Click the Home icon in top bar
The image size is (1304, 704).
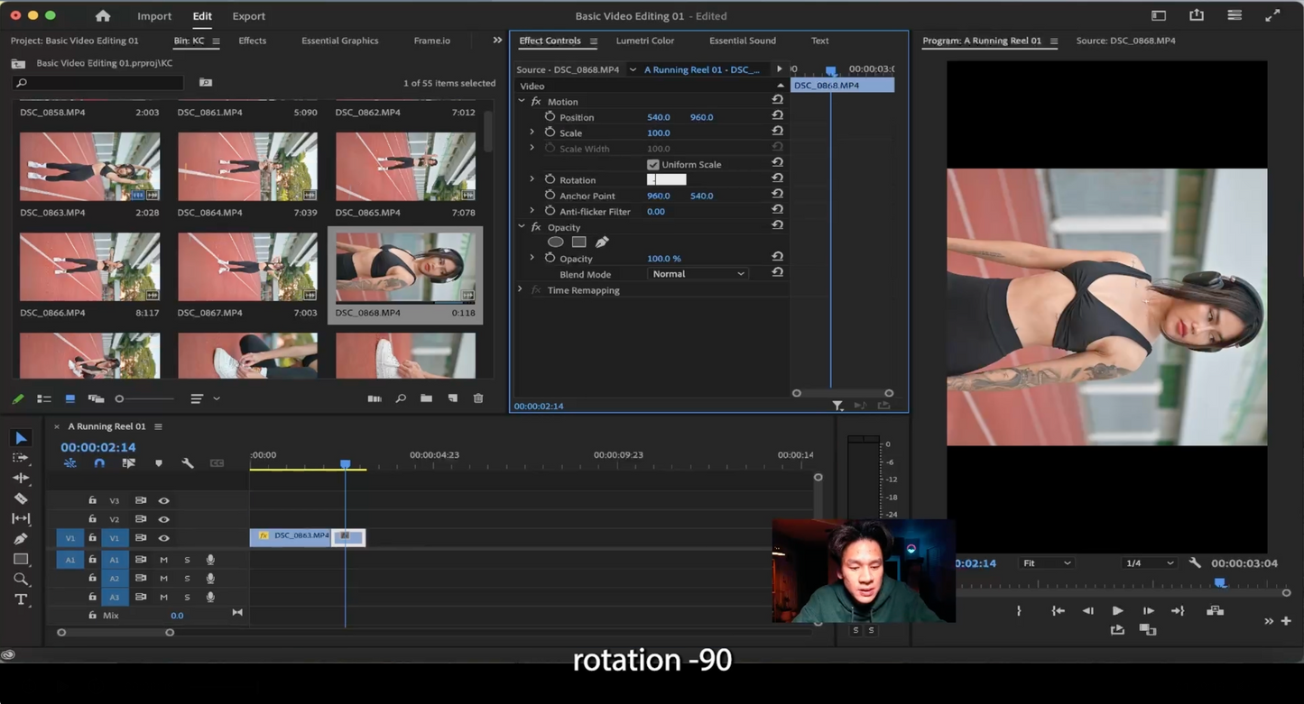coord(103,16)
